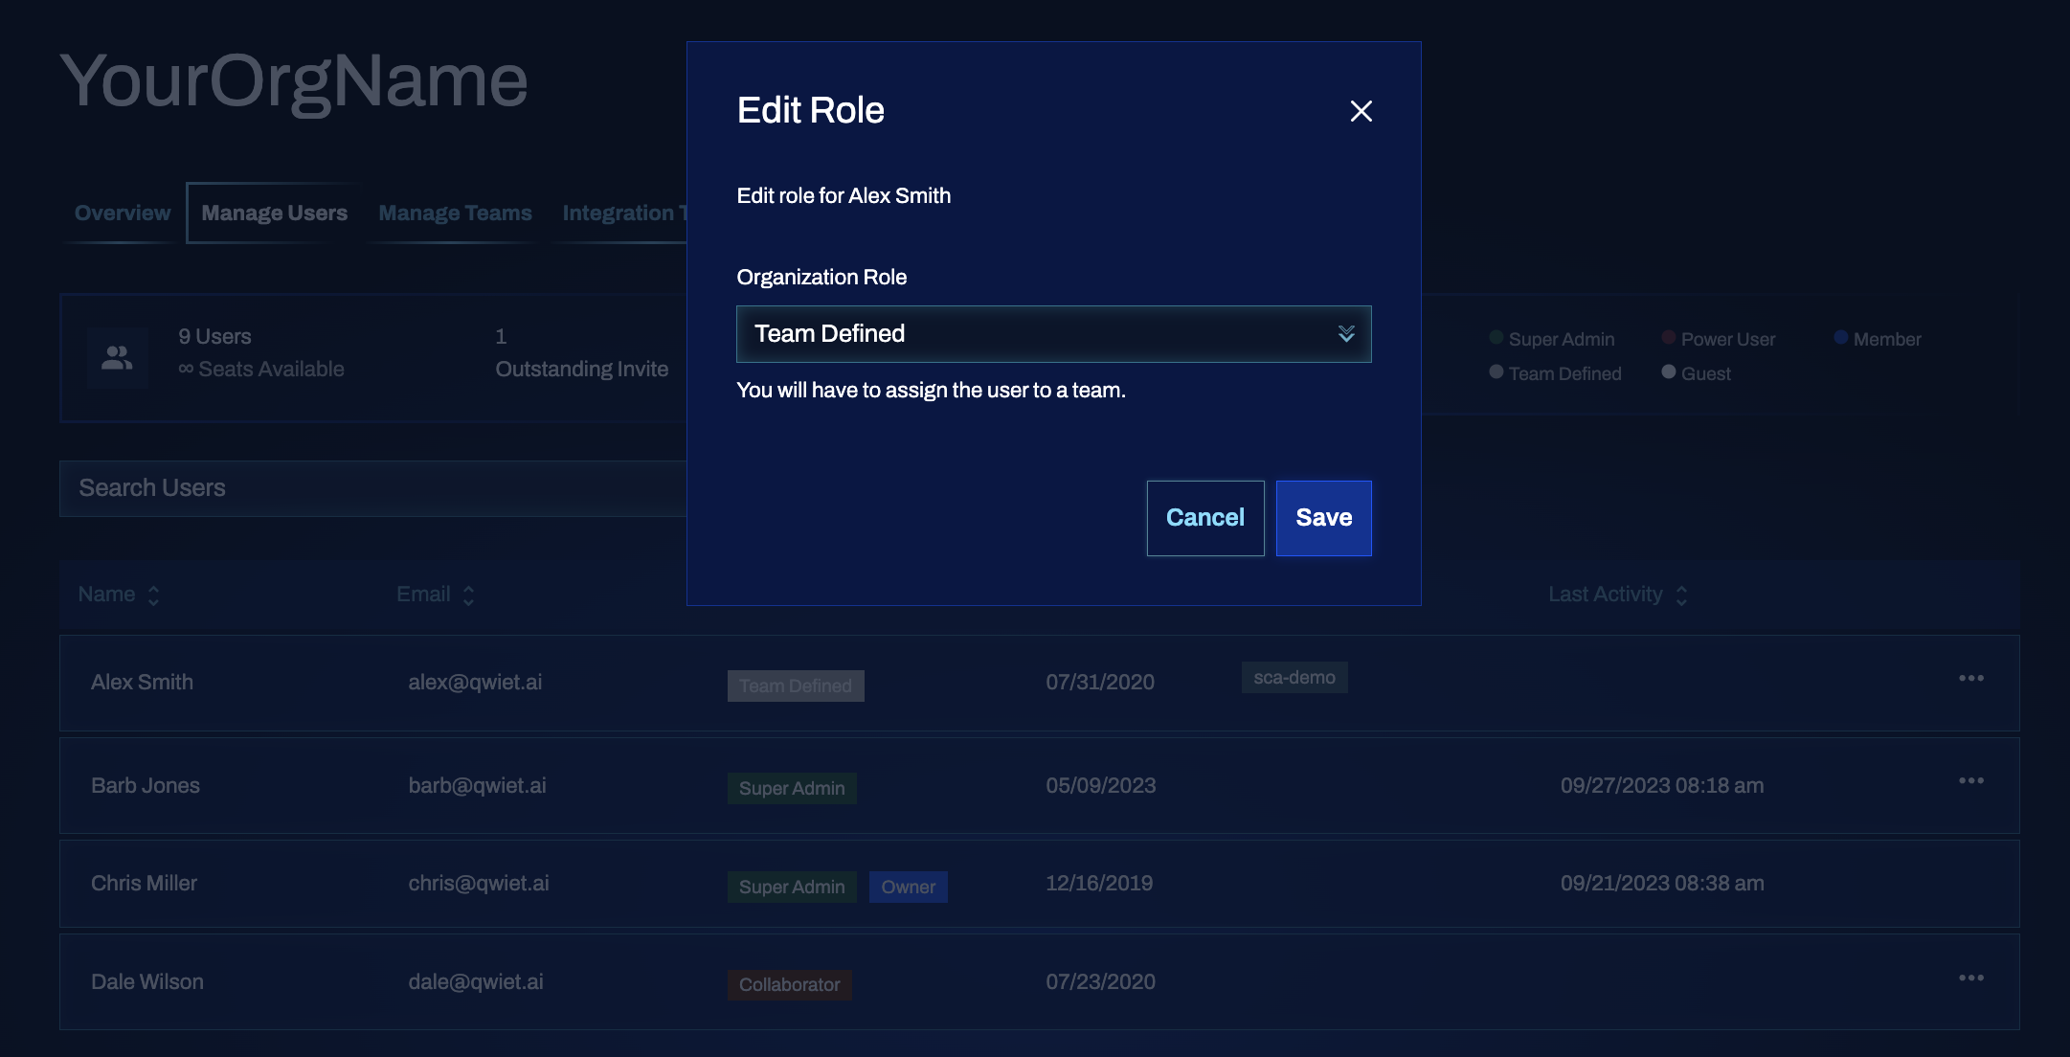Viewport: 2070px width, 1057px height.
Task: Click last activity 09/27/2023 08:18 am
Action: (1662, 785)
